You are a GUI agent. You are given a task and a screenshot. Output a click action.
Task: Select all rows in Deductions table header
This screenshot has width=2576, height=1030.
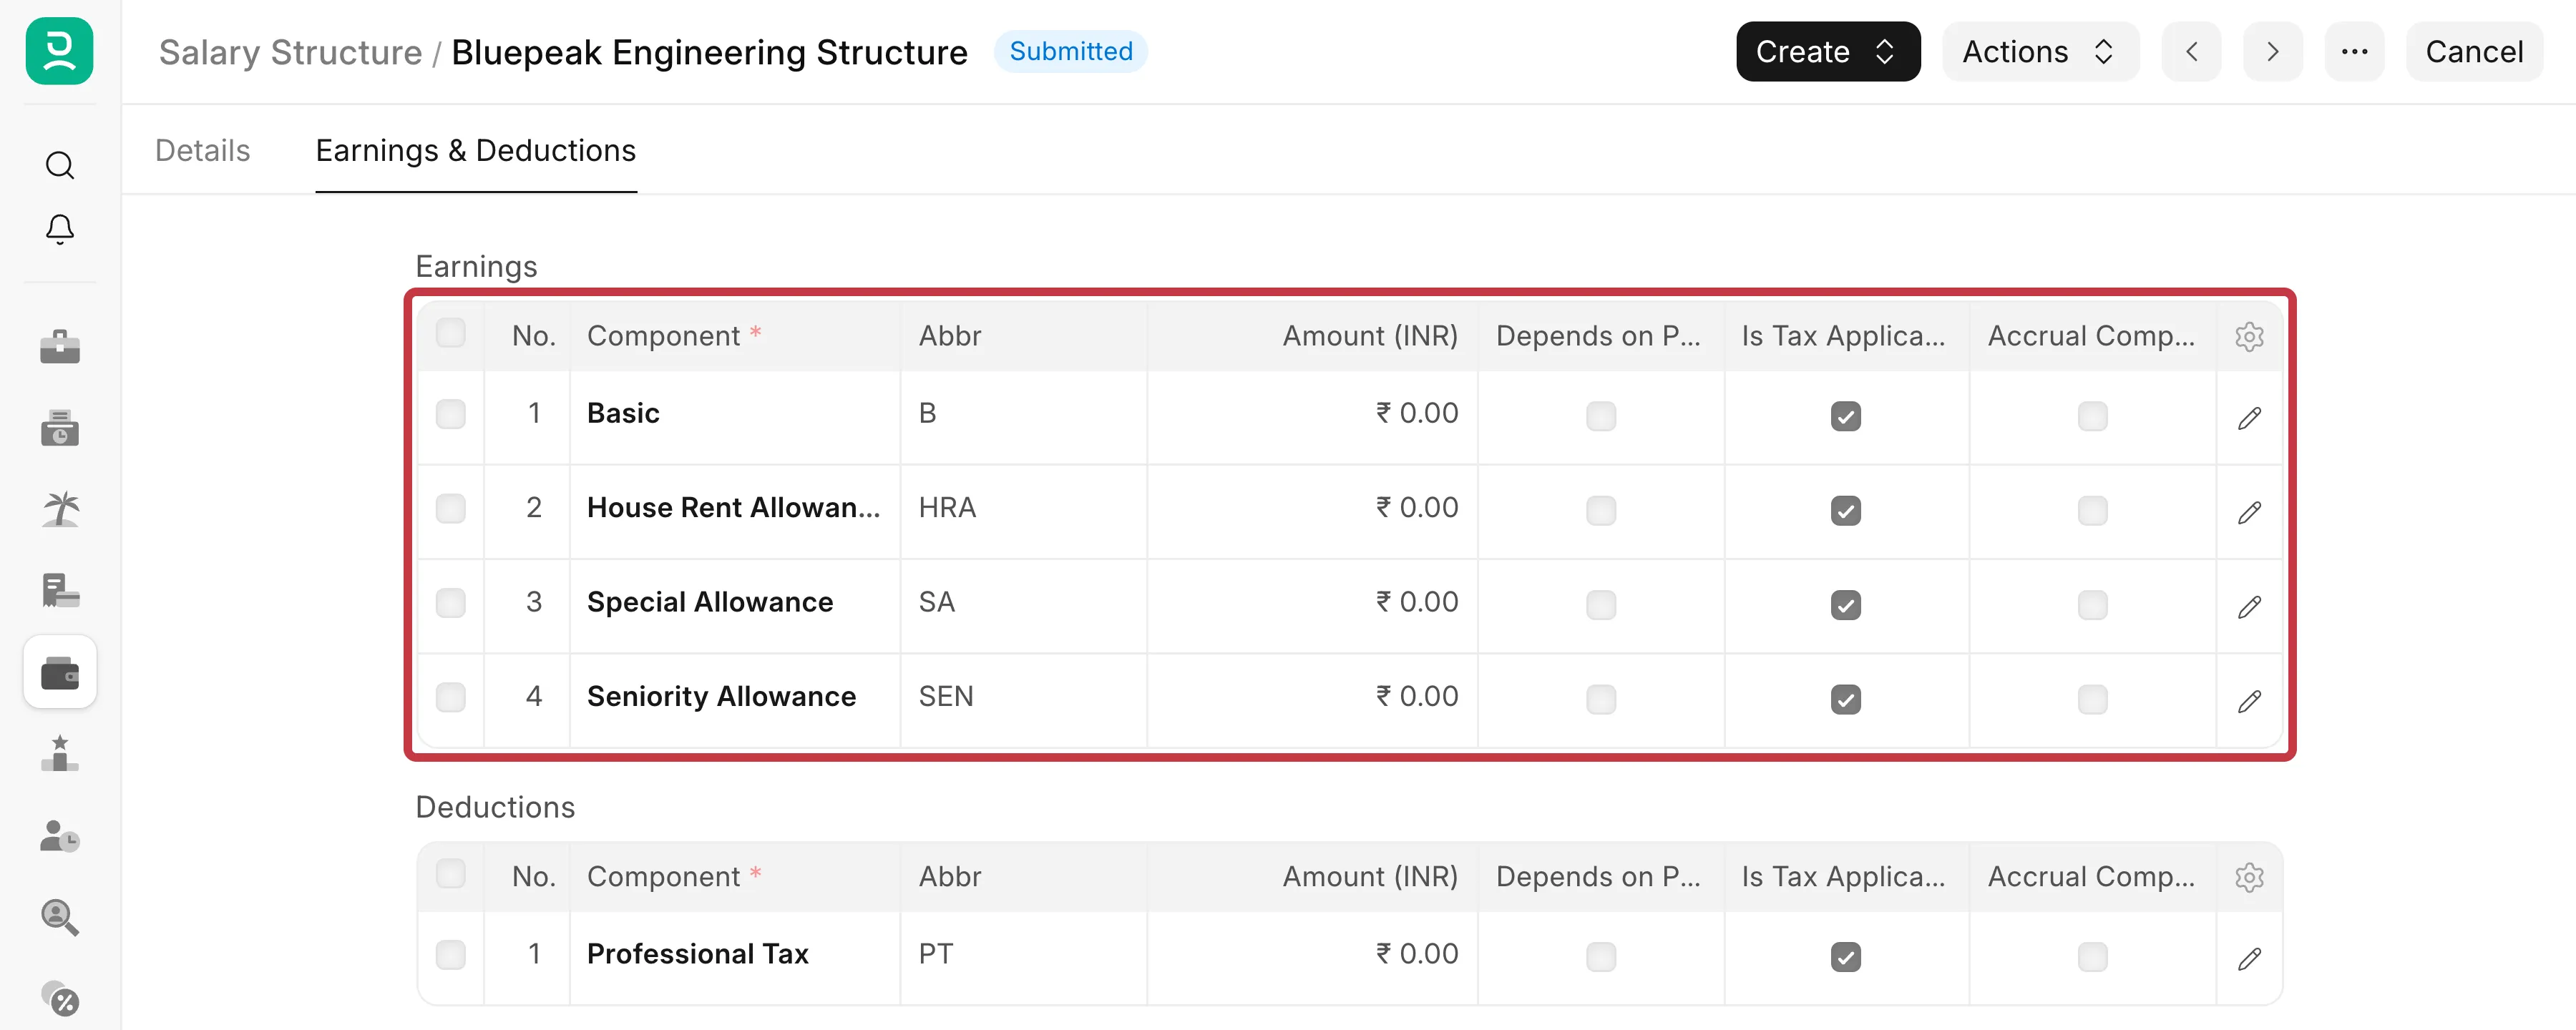451,874
